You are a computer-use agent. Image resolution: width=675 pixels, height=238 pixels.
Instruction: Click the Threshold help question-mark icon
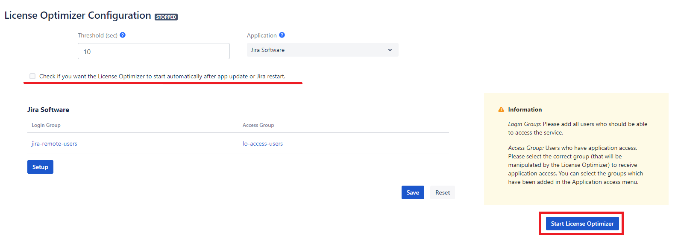click(123, 35)
